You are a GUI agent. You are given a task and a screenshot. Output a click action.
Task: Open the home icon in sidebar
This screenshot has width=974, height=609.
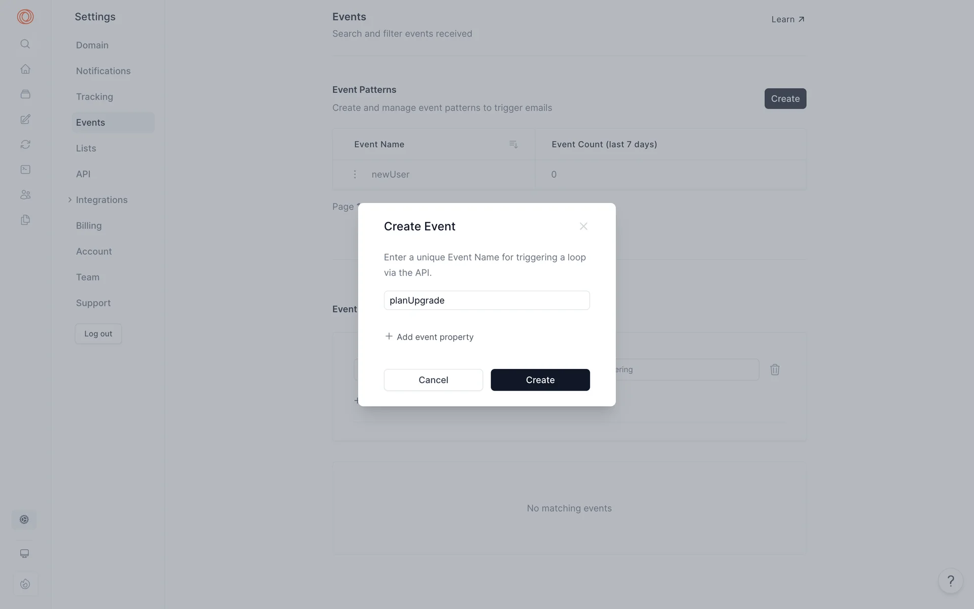click(x=25, y=69)
